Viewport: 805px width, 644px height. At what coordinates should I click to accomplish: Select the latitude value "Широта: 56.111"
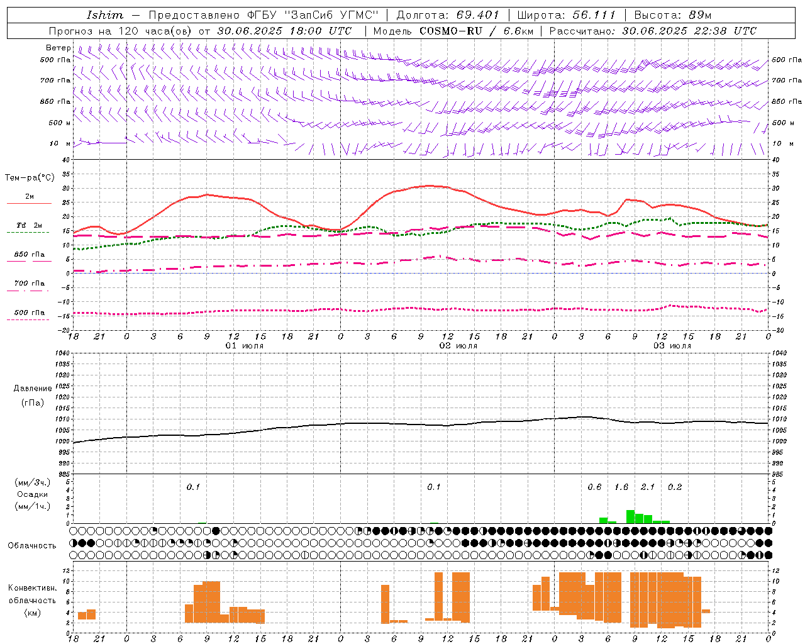(x=567, y=15)
